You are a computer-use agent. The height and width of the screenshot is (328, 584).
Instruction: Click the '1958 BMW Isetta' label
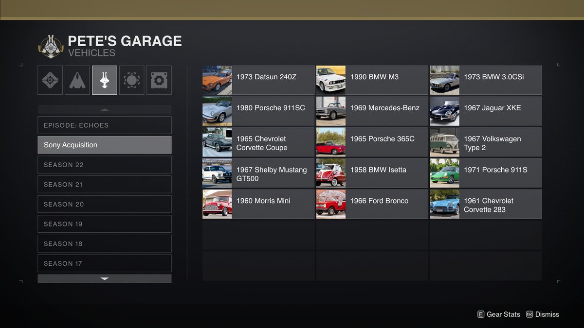(x=378, y=170)
